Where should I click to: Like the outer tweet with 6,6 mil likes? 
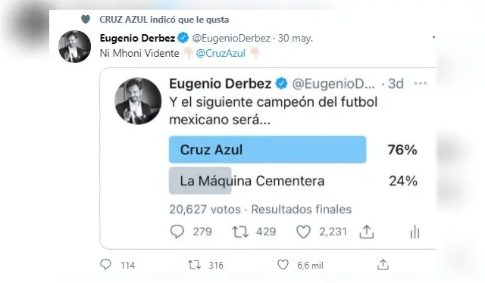(283, 265)
